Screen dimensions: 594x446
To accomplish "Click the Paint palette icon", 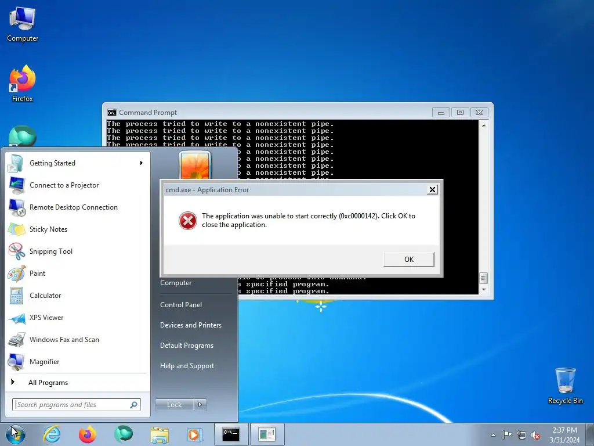I will click(17, 273).
